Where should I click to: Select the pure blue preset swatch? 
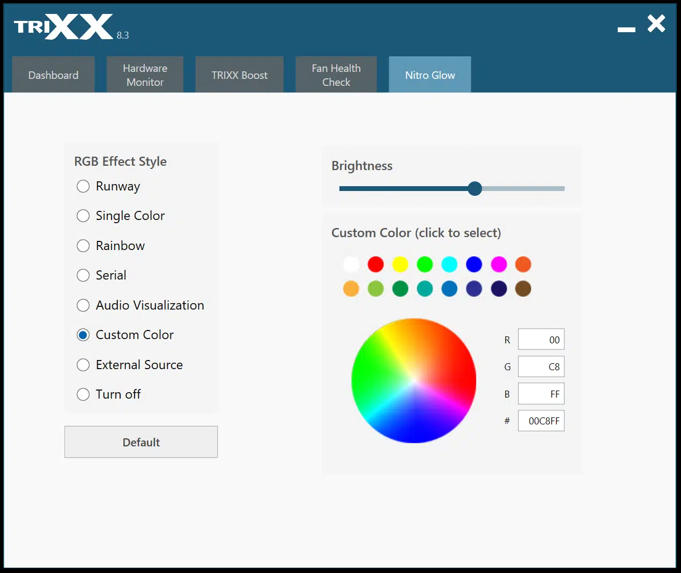(x=474, y=264)
